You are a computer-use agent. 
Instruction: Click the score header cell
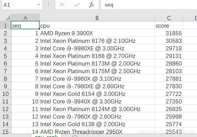[x=169, y=25]
